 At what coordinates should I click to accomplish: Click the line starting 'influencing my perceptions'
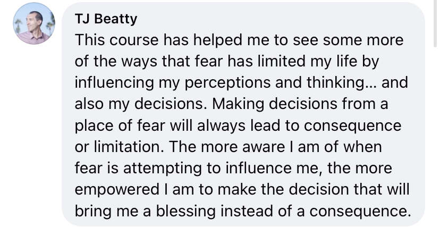point(241,83)
